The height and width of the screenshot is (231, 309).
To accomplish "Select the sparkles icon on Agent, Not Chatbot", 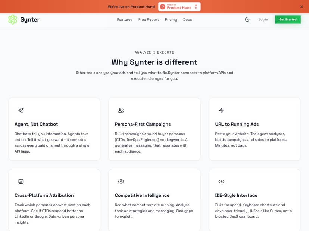I will pos(21,110).
